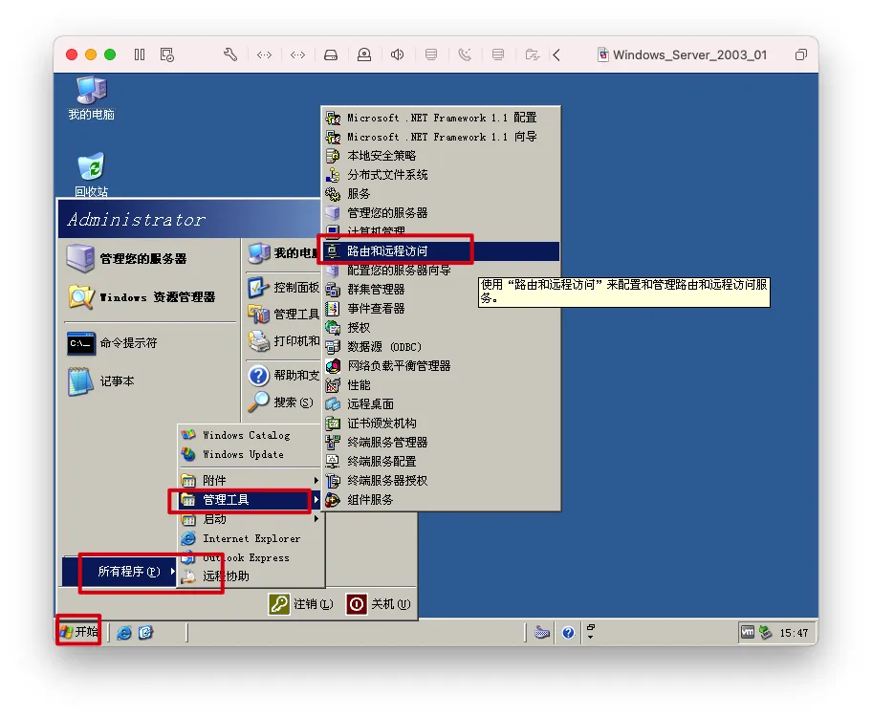Launch Internet Explorer from programs menu
Image resolution: width=872 pixels, height=717 pixels.
[x=250, y=538]
